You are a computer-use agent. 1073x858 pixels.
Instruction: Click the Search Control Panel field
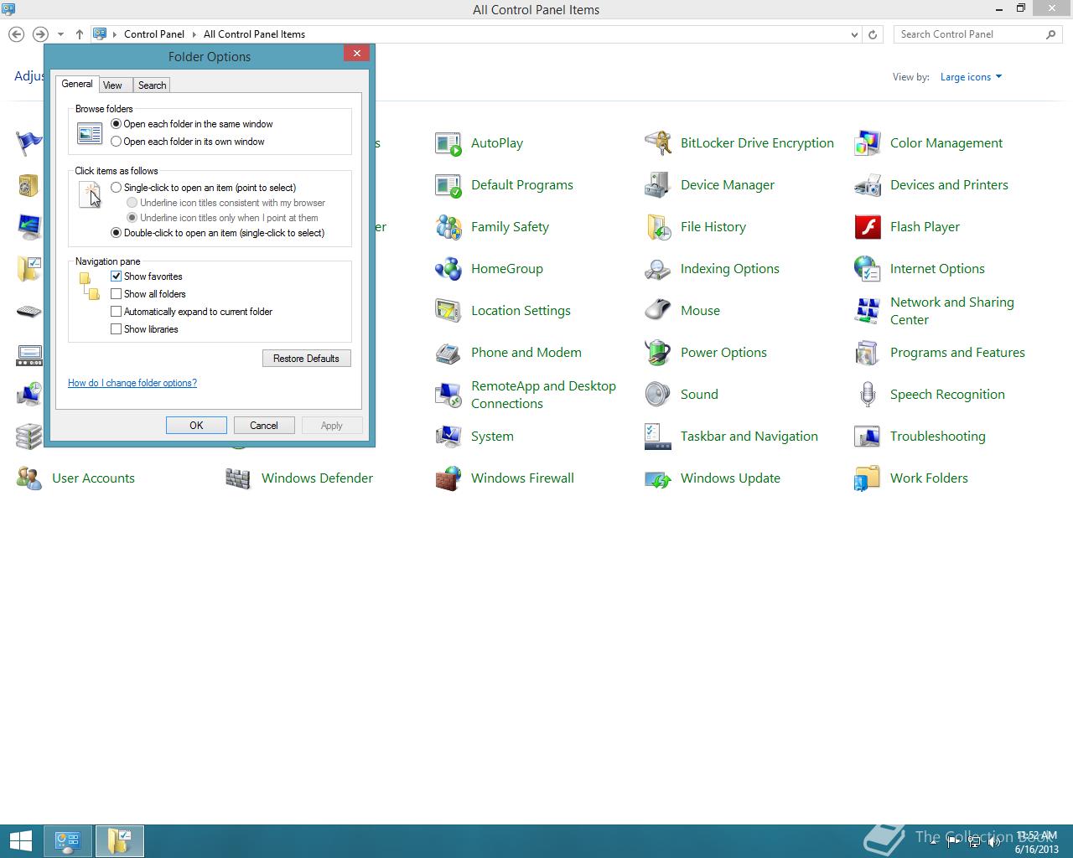pyautogui.click(x=970, y=34)
